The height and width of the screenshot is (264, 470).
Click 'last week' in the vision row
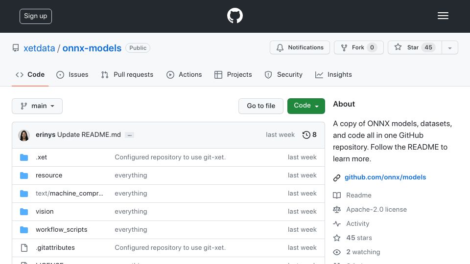302,211
